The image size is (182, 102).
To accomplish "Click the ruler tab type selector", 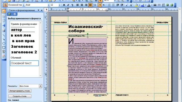I will click(x=47, y=9).
